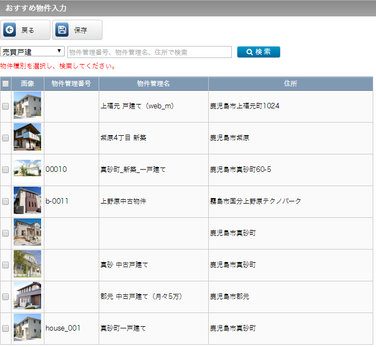Click the name 真砂町一戸建て

point(123,328)
